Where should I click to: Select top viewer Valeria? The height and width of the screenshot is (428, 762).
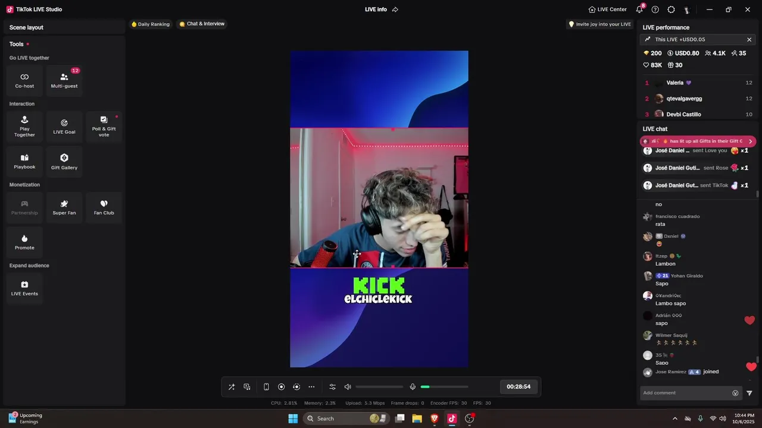698,83
